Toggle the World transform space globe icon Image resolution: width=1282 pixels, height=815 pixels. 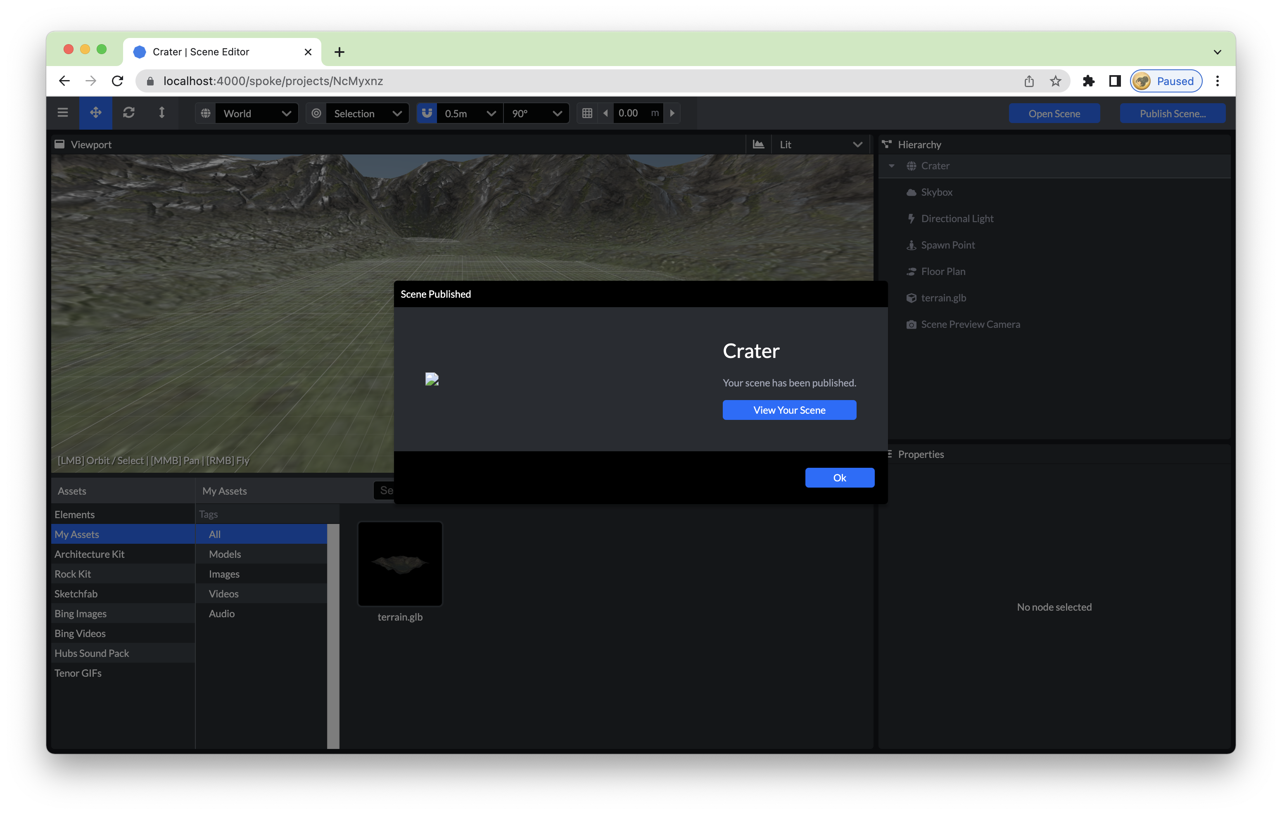click(206, 114)
